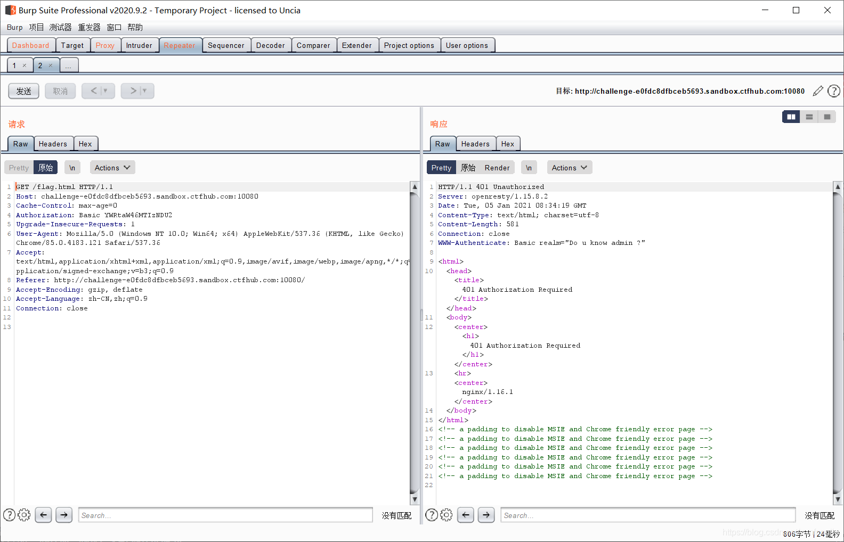The image size is (844, 542).
Task: Toggle response newline display \n button
Action: click(529, 168)
